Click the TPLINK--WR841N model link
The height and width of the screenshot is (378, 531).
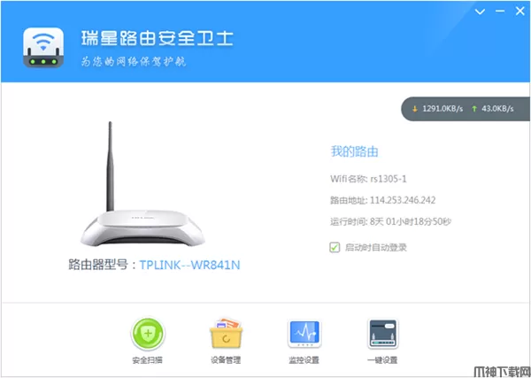pos(189,265)
